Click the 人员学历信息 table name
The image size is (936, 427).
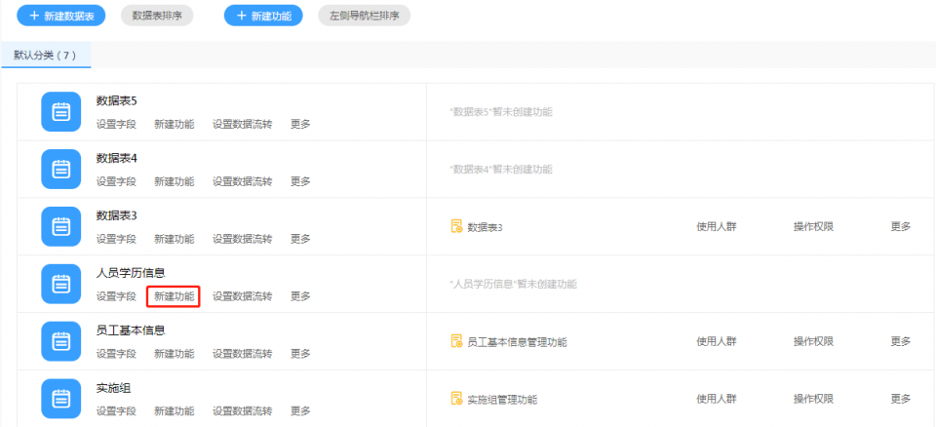[131, 272]
